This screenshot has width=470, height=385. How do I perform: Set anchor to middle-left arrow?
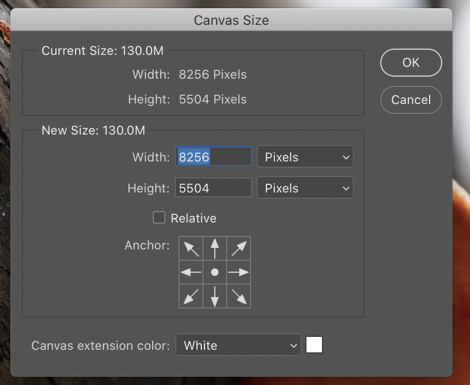click(191, 272)
